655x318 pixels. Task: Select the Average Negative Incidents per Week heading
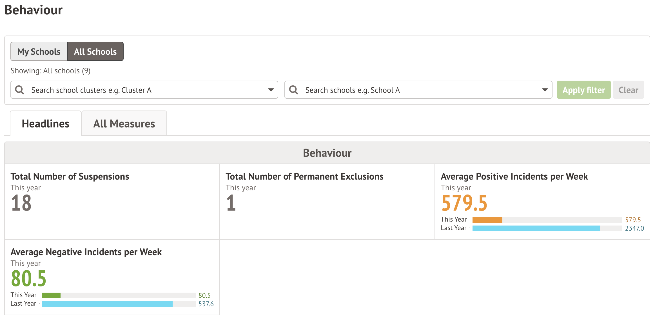coord(86,252)
